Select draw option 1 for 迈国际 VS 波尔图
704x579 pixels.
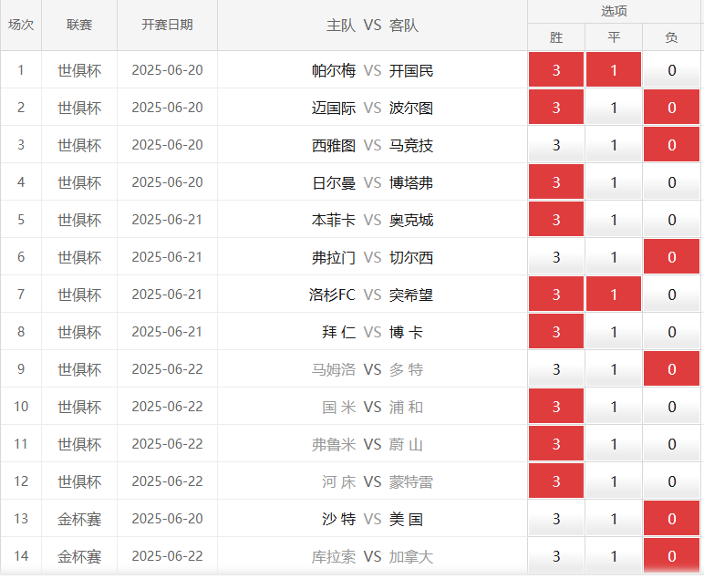click(614, 107)
